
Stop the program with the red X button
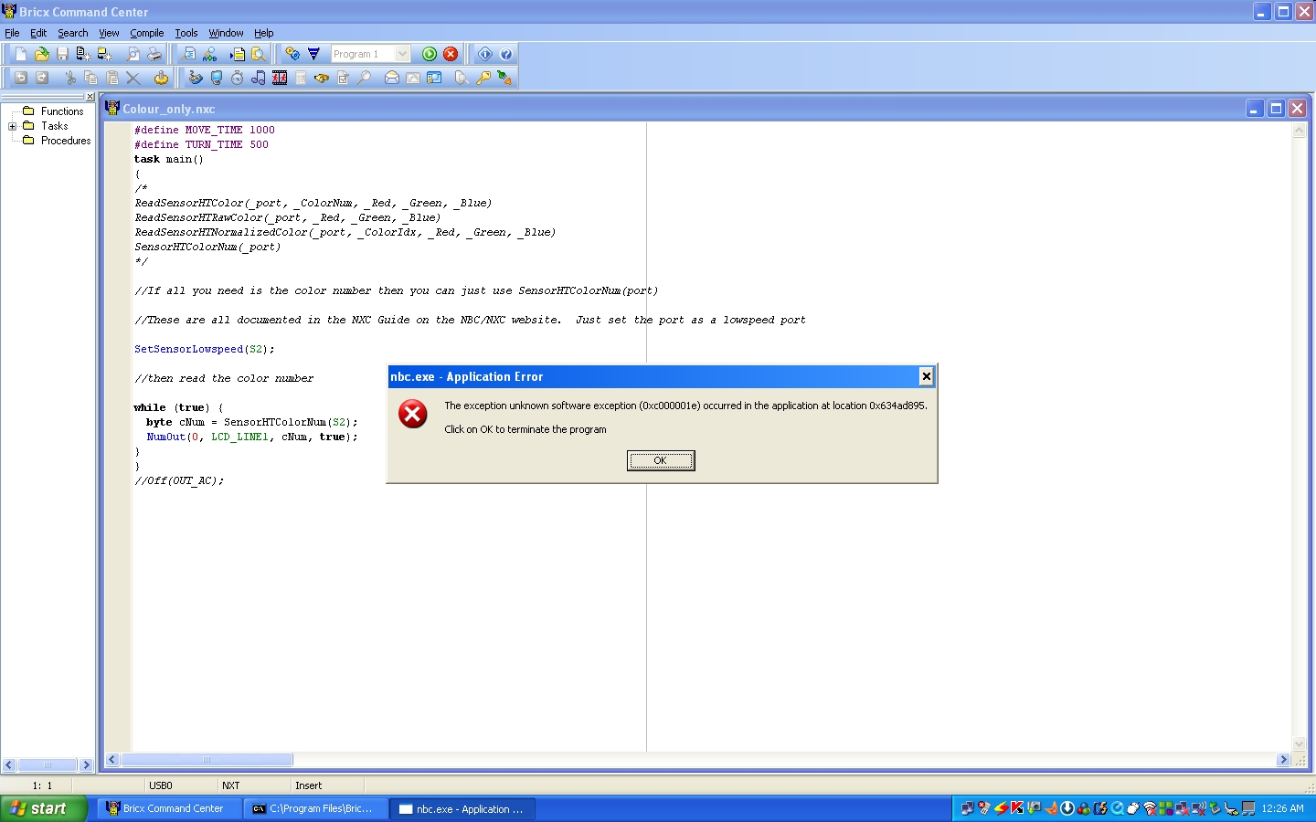coord(451,54)
